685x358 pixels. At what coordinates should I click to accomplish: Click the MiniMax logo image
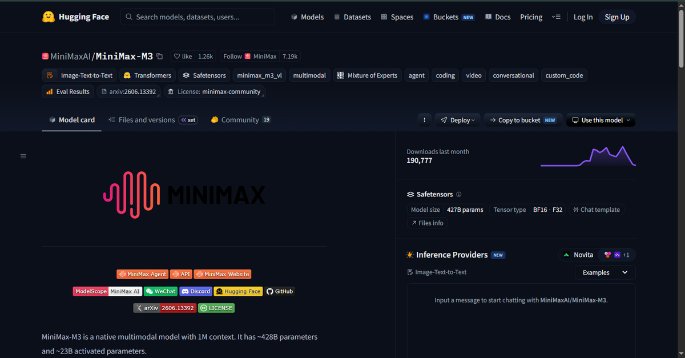[x=184, y=195]
